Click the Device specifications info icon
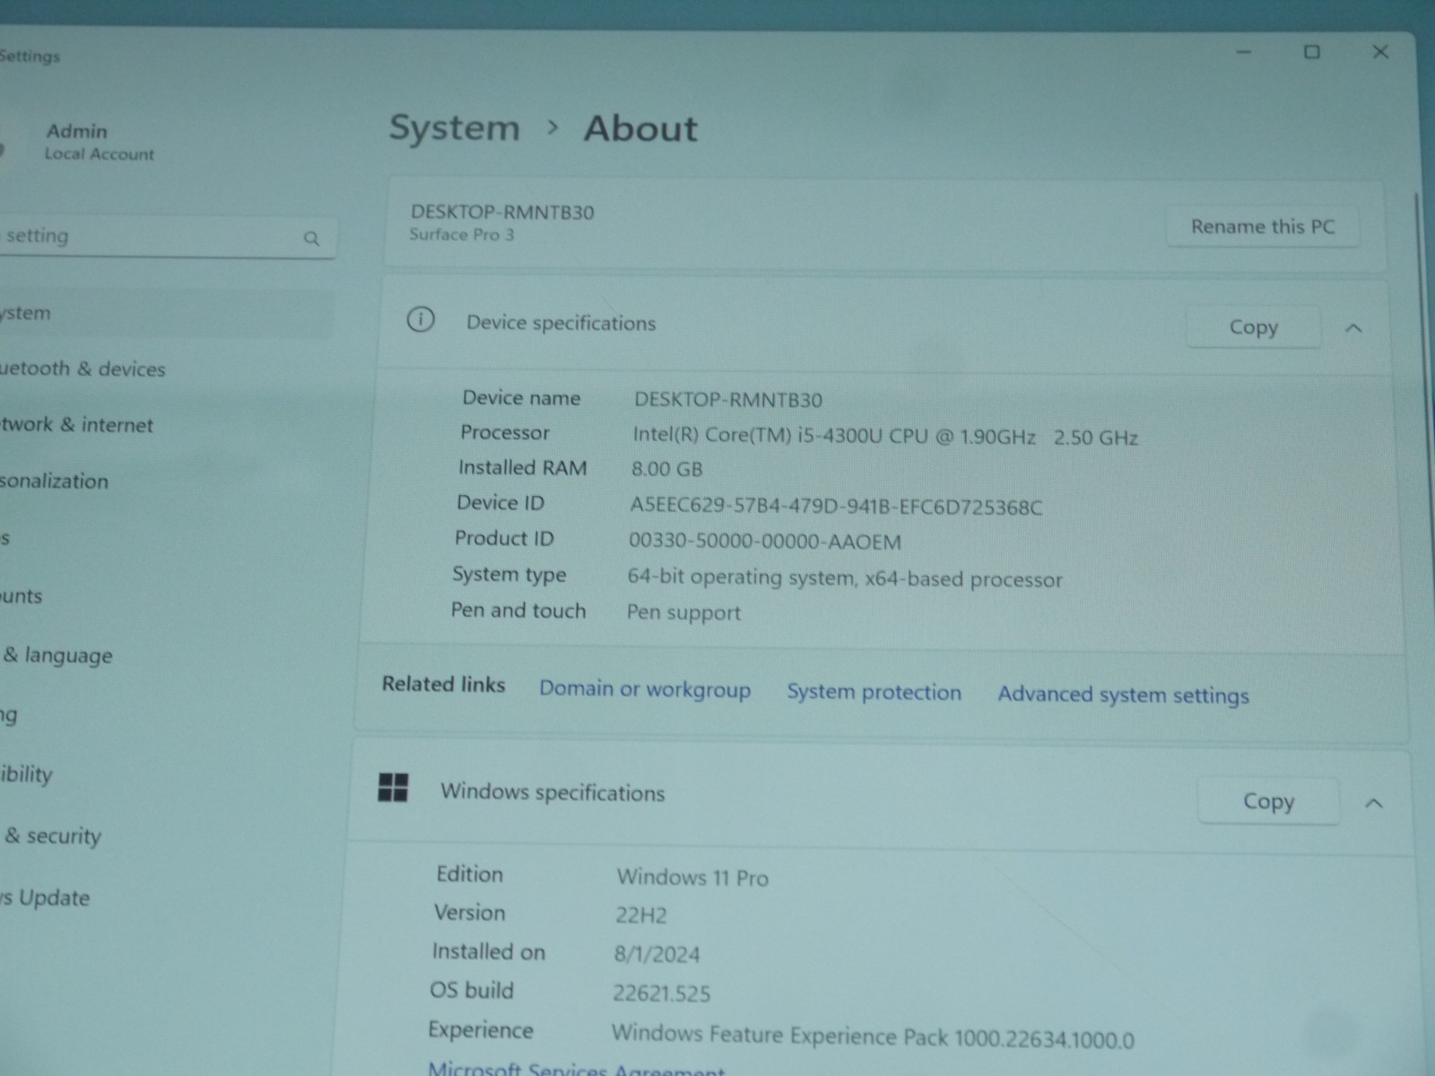The height and width of the screenshot is (1076, 1435). (x=420, y=320)
